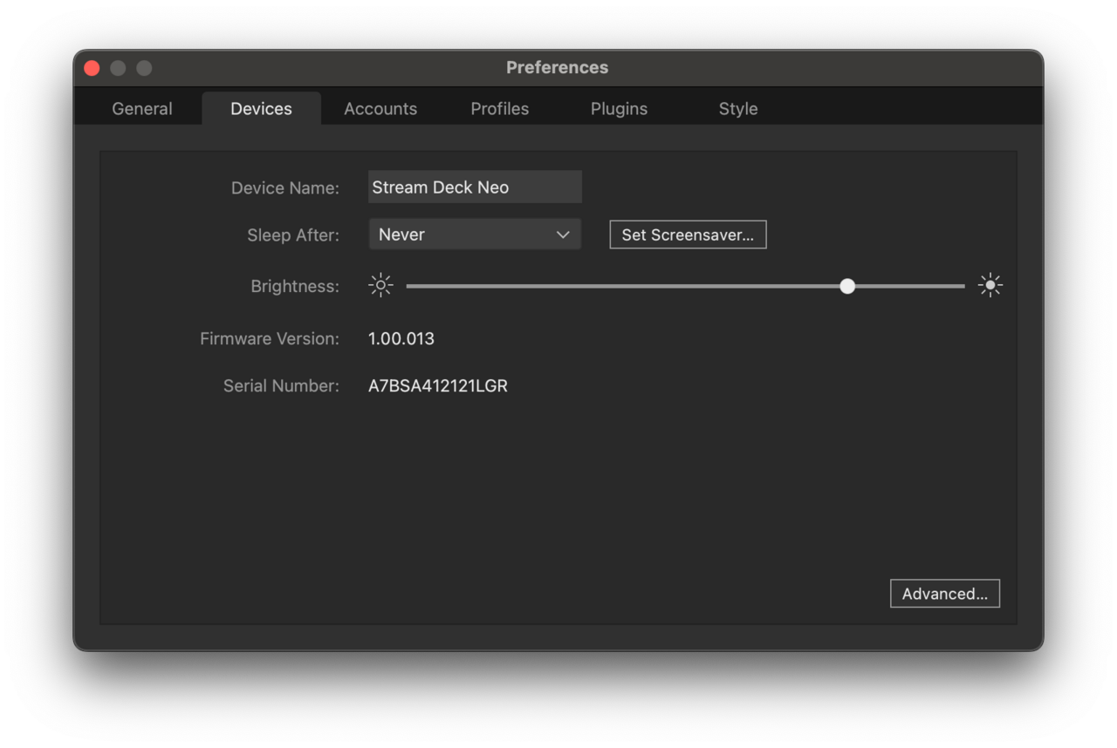Click the Set Screensaver button

(x=688, y=235)
